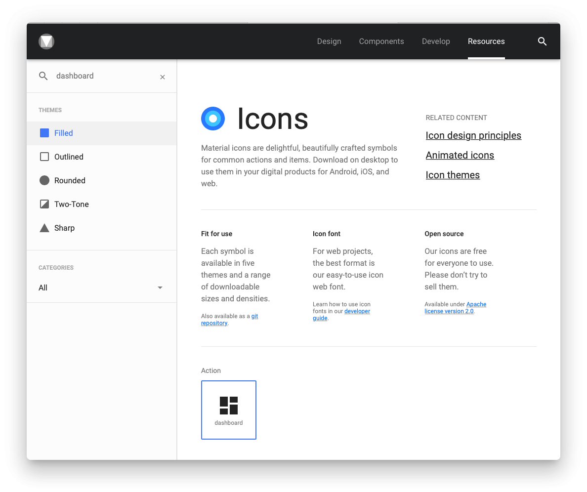Click the Sharp theme triangle icon
The image size is (587, 492).
[44, 228]
